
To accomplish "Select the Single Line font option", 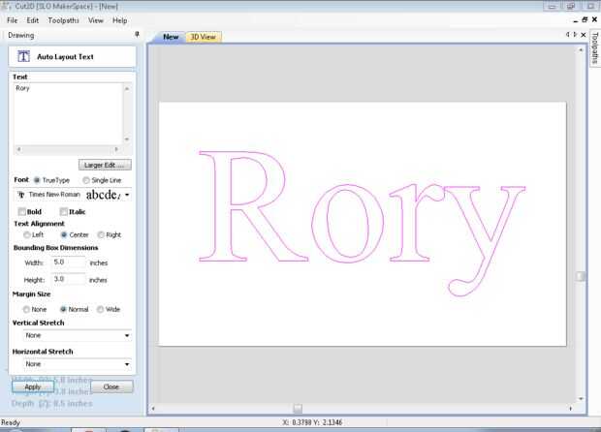I will click(86, 180).
